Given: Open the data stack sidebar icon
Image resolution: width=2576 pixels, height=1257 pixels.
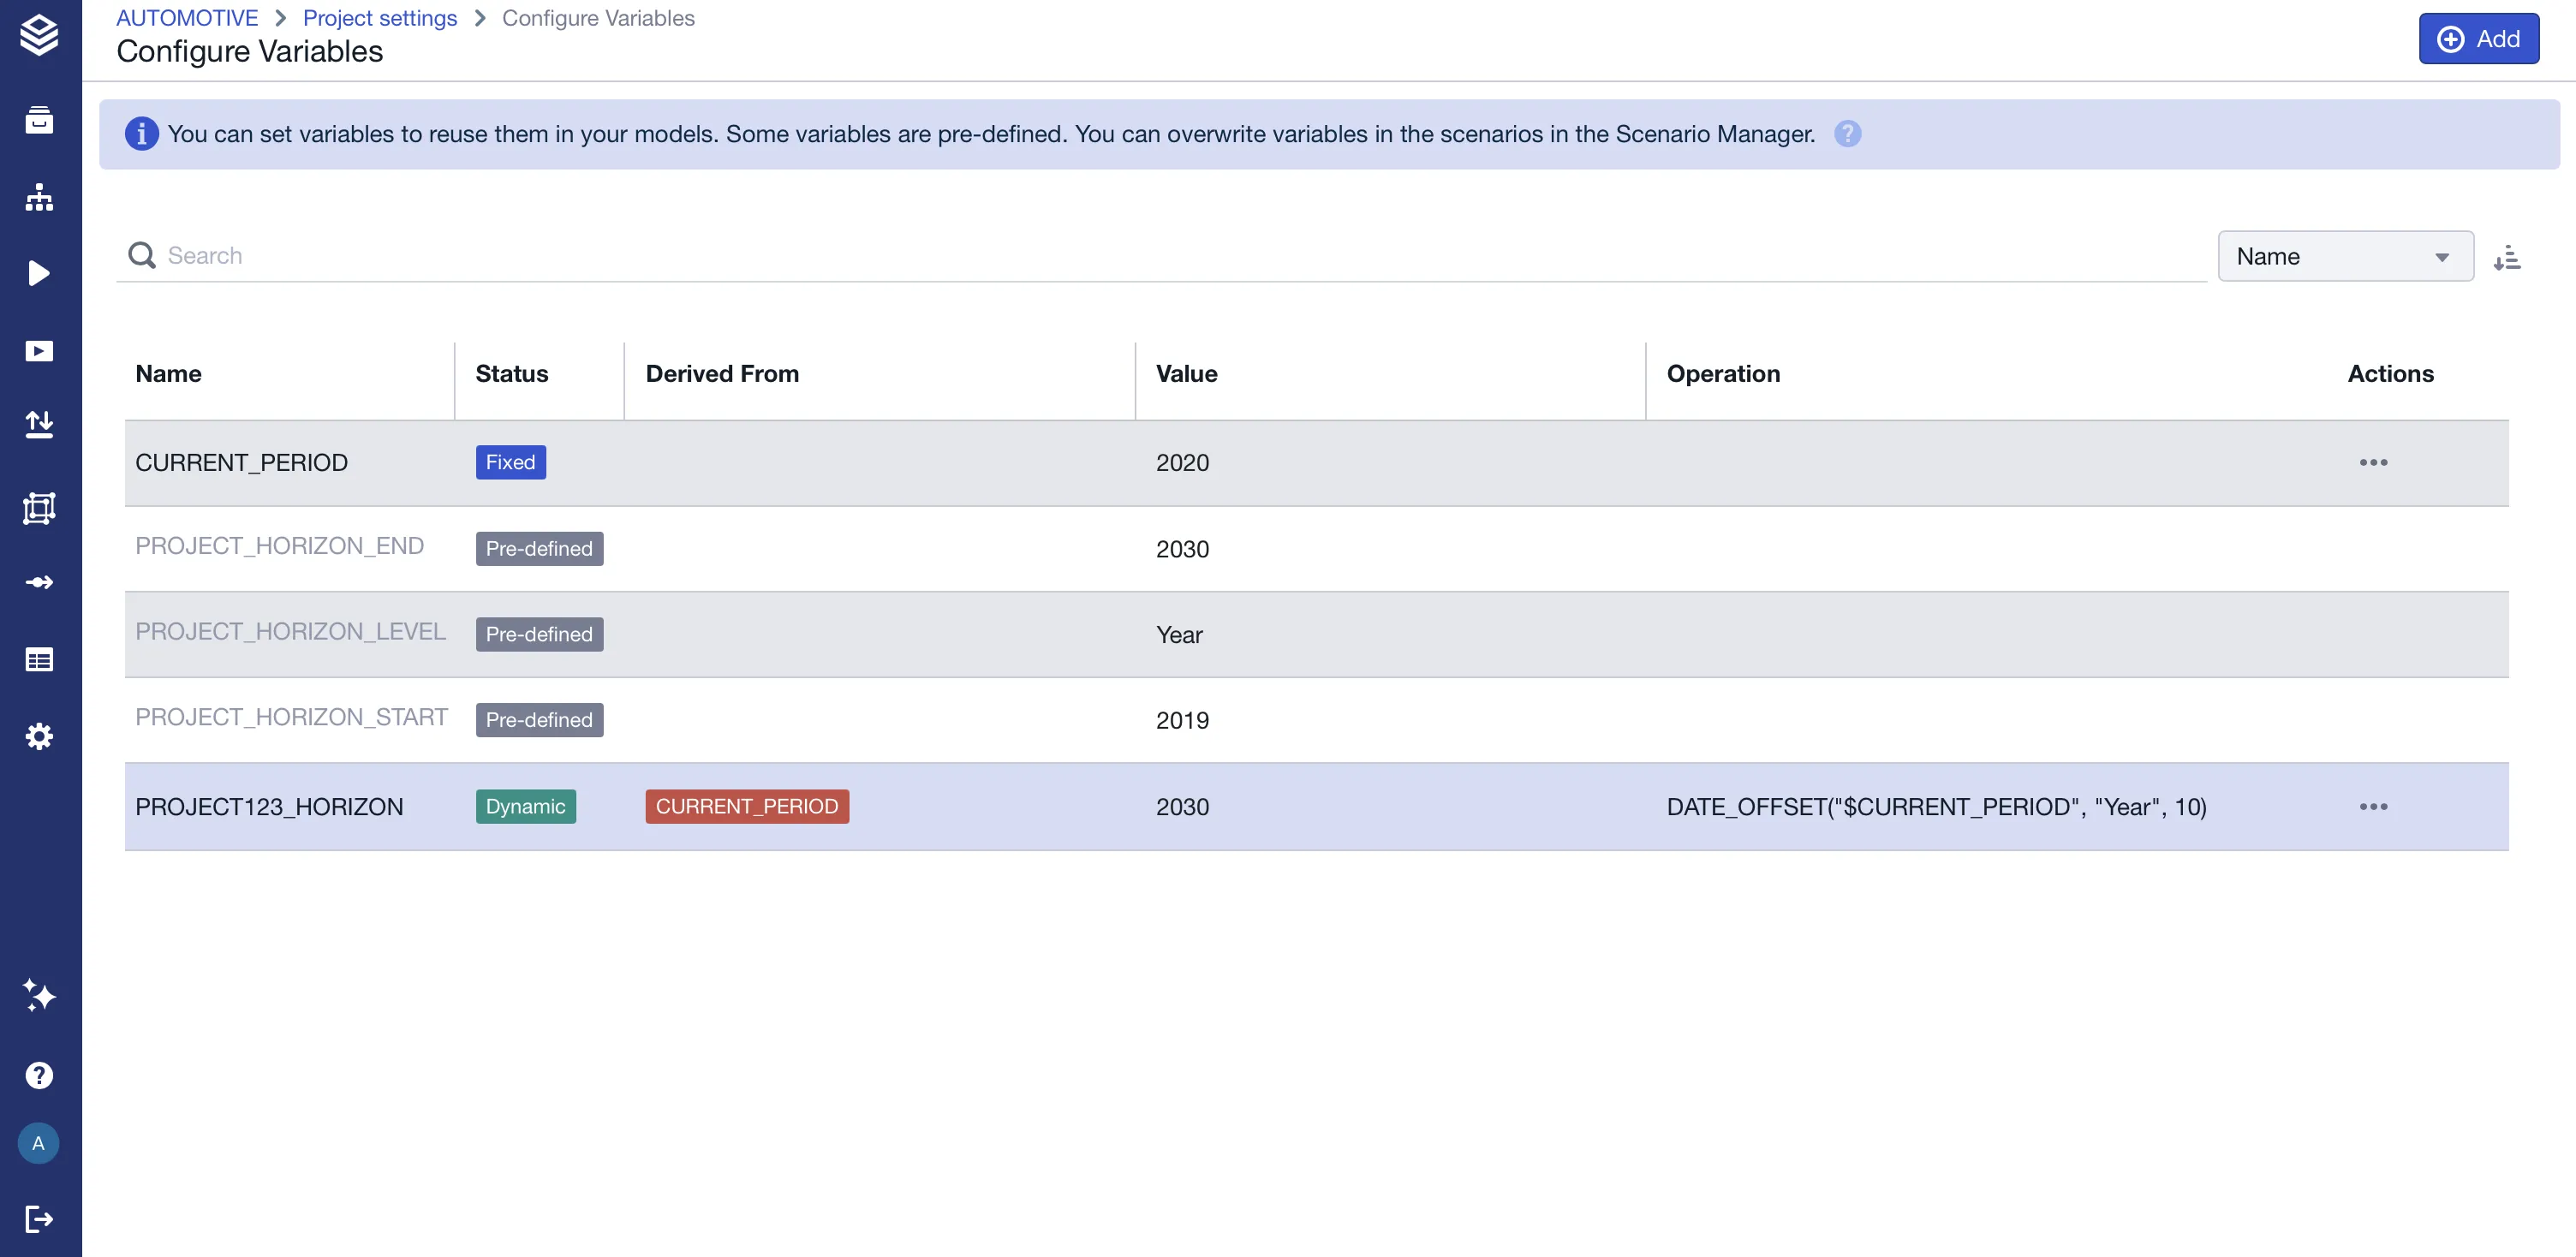Looking at the screenshot, I should (39, 120).
